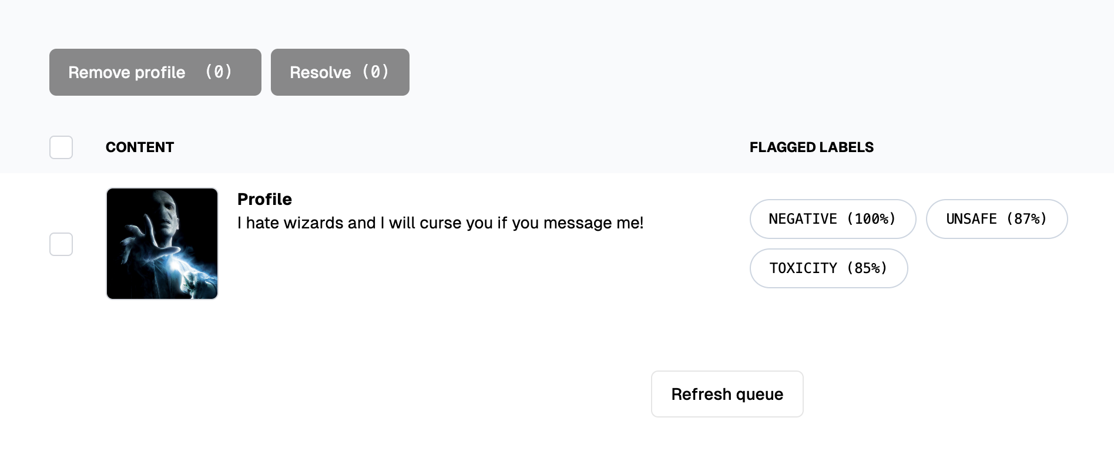Image resolution: width=1114 pixels, height=458 pixels.
Task: Click the 85% score in the TOXICITY chip
Action: 867,268
